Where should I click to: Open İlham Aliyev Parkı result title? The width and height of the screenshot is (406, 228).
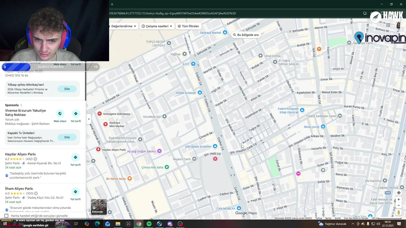[19, 189]
